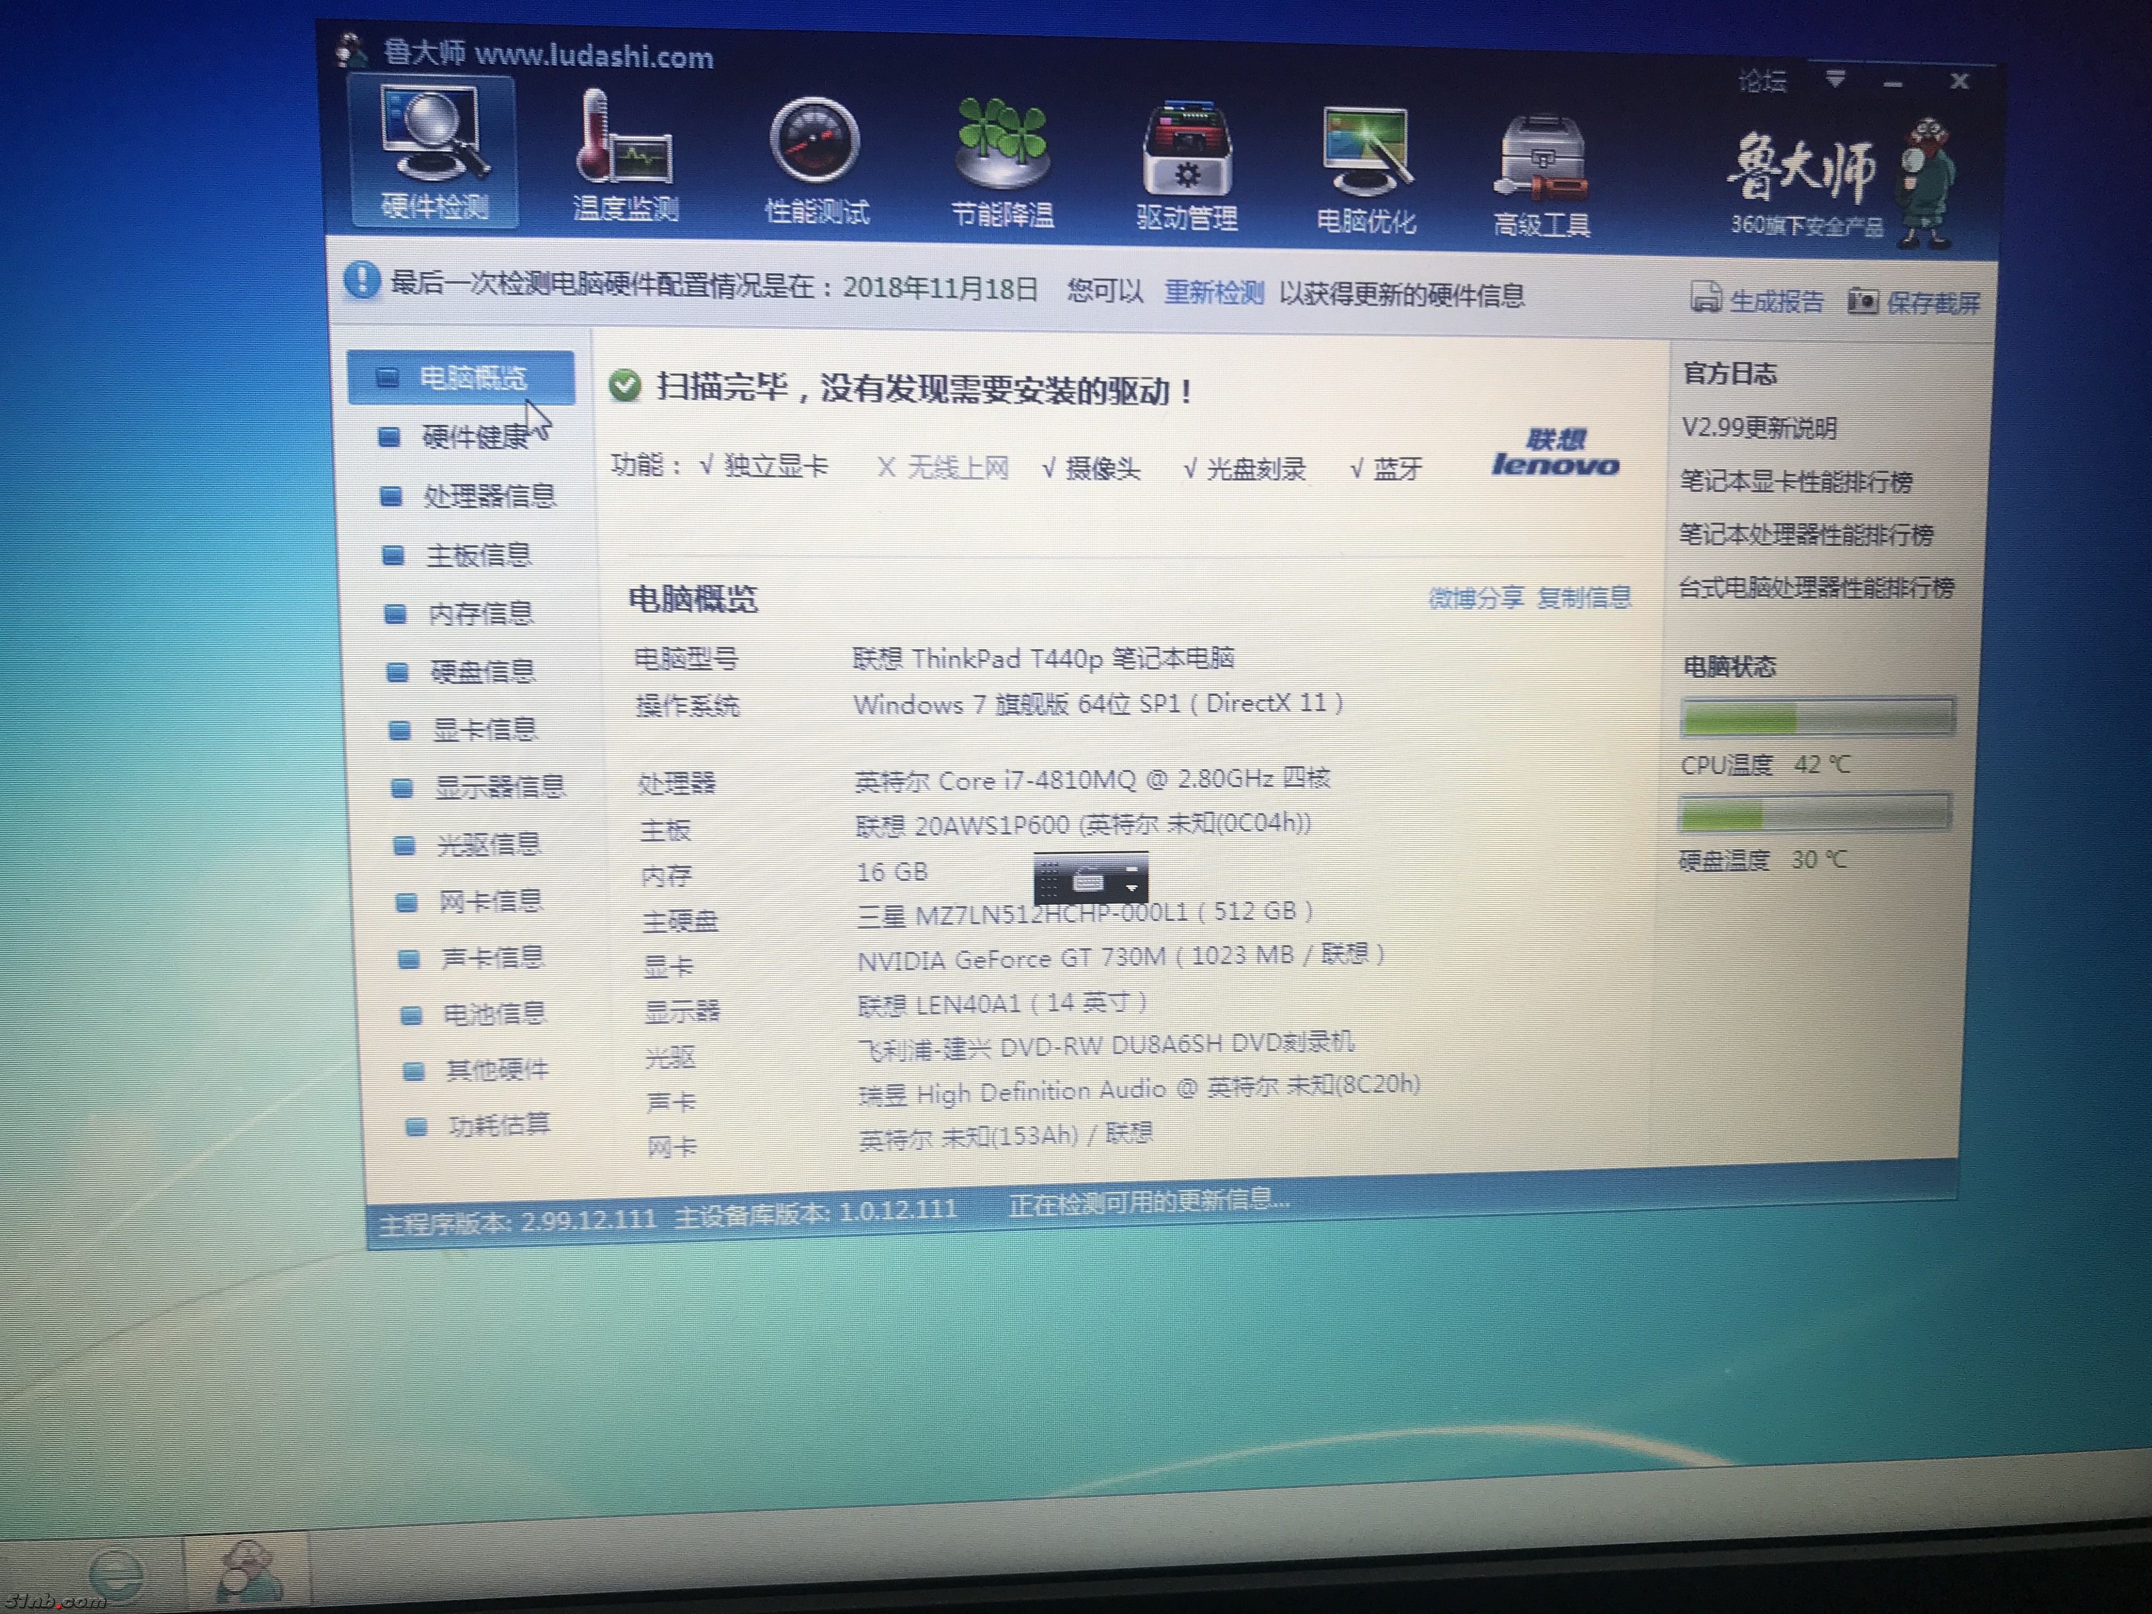
Task: Click the 重新检测 rescan link
Action: click(x=1213, y=292)
